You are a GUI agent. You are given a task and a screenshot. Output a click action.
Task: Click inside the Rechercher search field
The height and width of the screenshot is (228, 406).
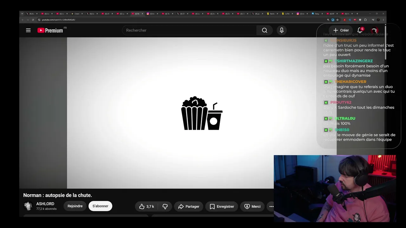tap(189, 30)
